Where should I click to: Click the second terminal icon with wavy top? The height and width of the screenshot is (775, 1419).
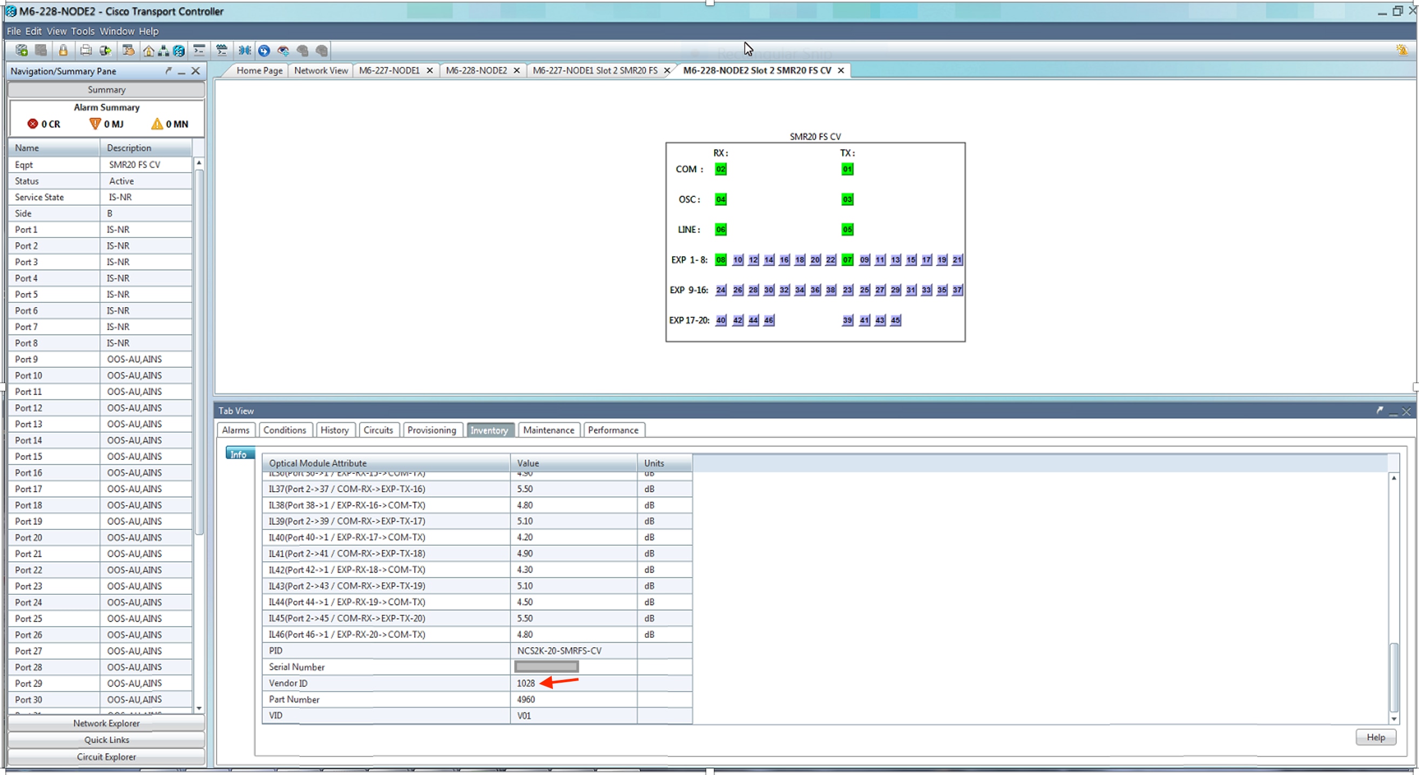click(x=221, y=51)
